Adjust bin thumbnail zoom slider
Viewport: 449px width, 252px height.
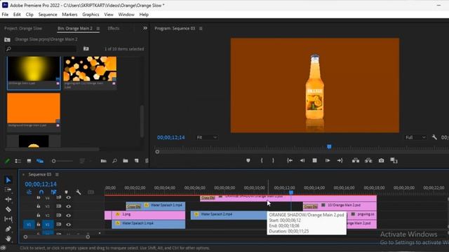click(62, 161)
